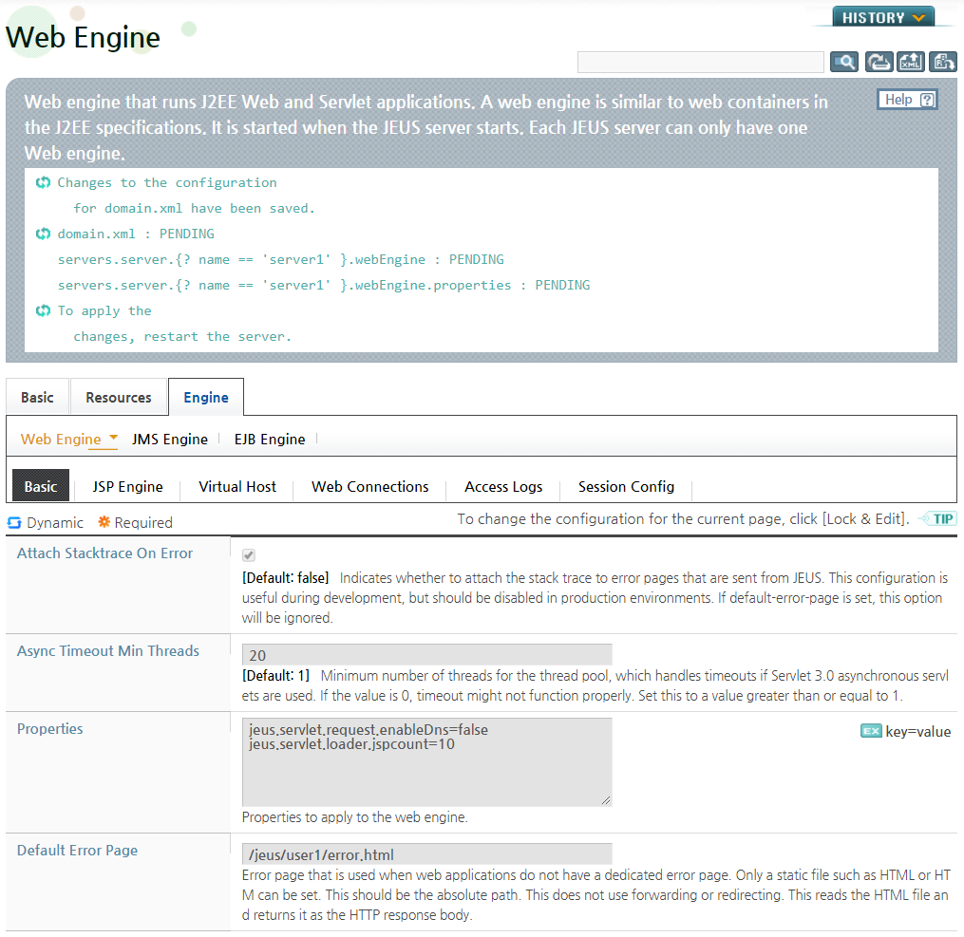Click the question mark Help icon
The height and width of the screenshot is (937, 964).
[x=927, y=100]
